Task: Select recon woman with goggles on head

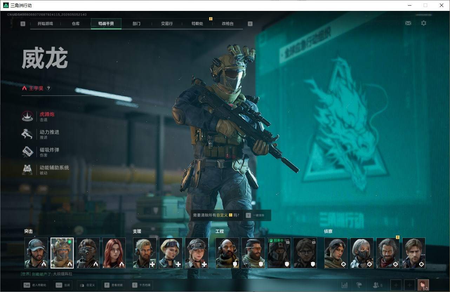Action: click(336, 253)
